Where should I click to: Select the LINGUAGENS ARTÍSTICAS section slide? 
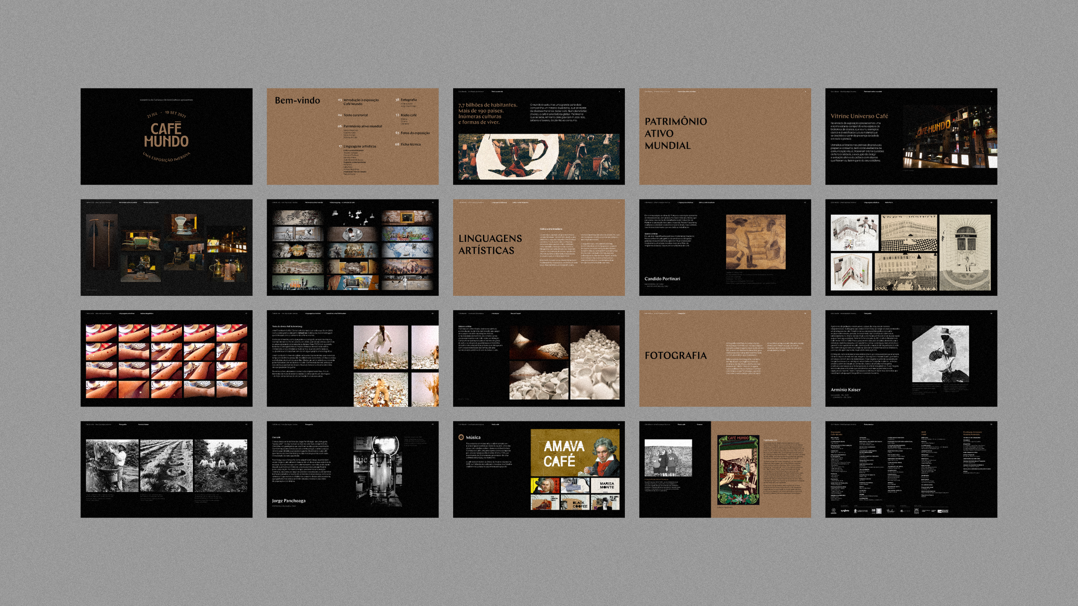point(539,247)
